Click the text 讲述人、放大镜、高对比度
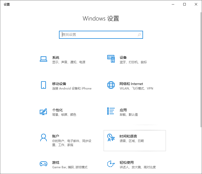 tap(137, 167)
